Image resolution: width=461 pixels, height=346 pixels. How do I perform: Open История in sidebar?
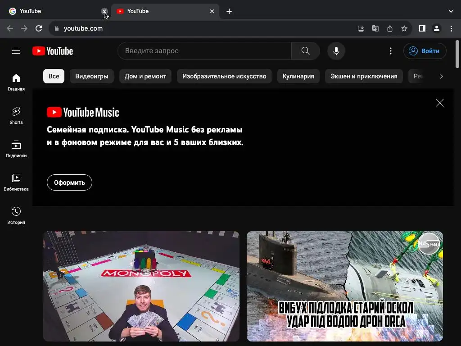pos(16,216)
